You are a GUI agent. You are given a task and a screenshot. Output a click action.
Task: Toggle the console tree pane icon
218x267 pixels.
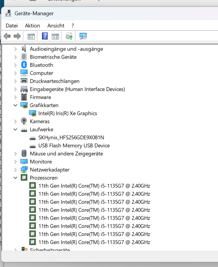(31, 36)
